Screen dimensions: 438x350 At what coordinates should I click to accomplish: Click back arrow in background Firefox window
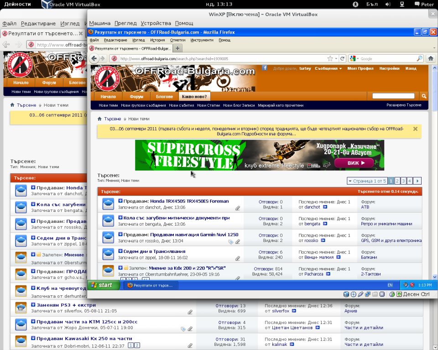tap(6, 44)
